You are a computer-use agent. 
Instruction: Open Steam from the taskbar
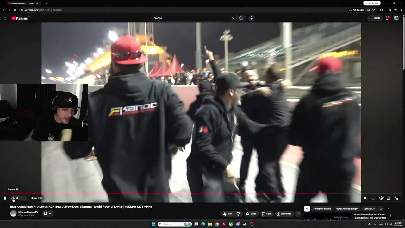(245, 224)
